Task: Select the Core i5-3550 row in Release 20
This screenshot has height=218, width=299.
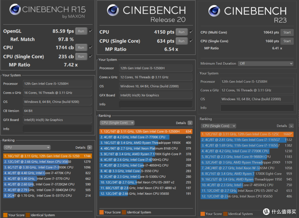Action: (146, 171)
